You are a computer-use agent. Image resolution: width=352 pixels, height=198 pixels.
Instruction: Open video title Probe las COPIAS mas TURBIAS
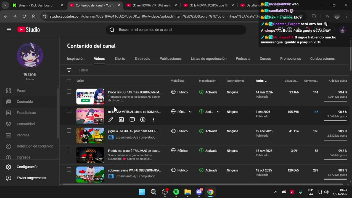(134, 92)
